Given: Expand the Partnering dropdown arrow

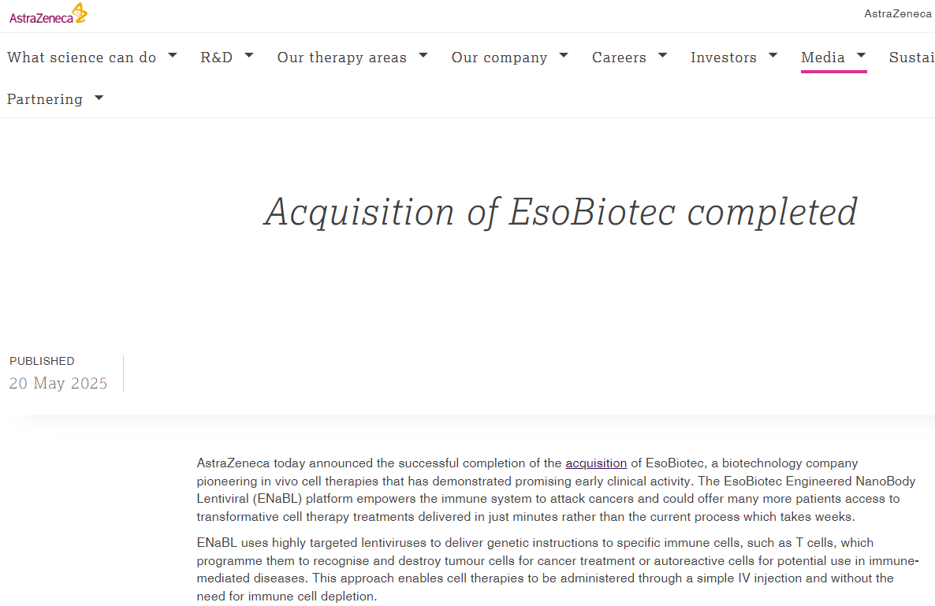Looking at the screenshot, I should click(x=99, y=98).
